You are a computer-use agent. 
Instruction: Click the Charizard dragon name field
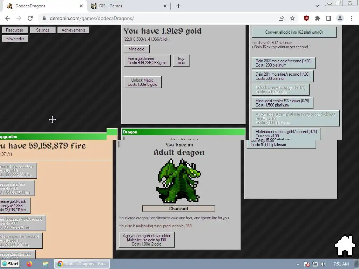pos(178,209)
